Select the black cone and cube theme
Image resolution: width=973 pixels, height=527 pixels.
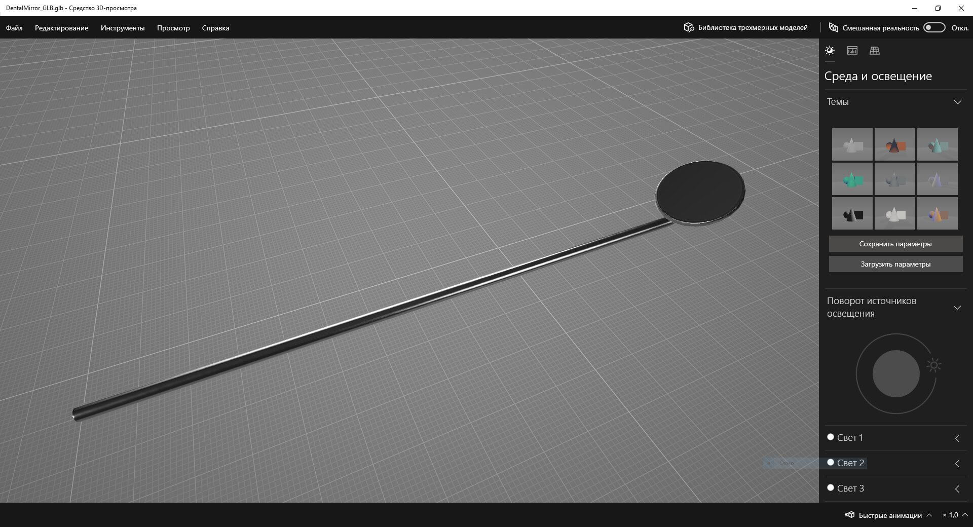click(x=852, y=214)
